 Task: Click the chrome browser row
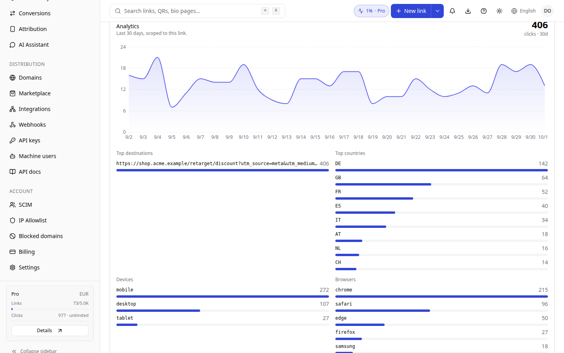pyautogui.click(x=441, y=293)
